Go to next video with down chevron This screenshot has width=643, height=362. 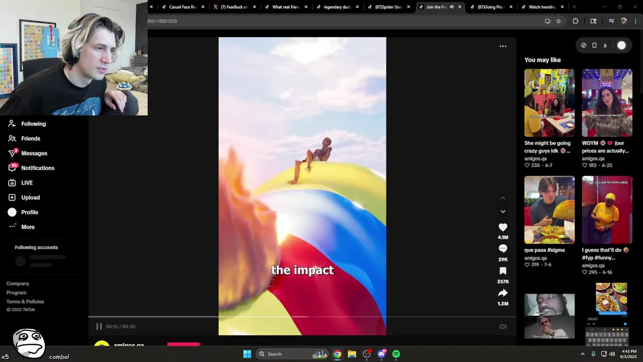pos(503,212)
